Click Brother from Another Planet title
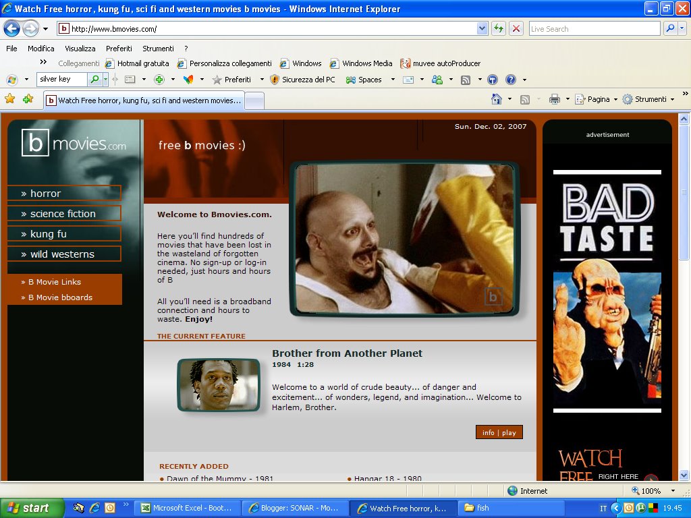 coord(347,353)
